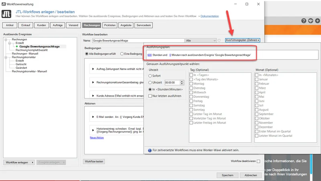This screenshot has width=321, height=181.
Task: Click the Abbrechen button
Action: click(250, 175)
